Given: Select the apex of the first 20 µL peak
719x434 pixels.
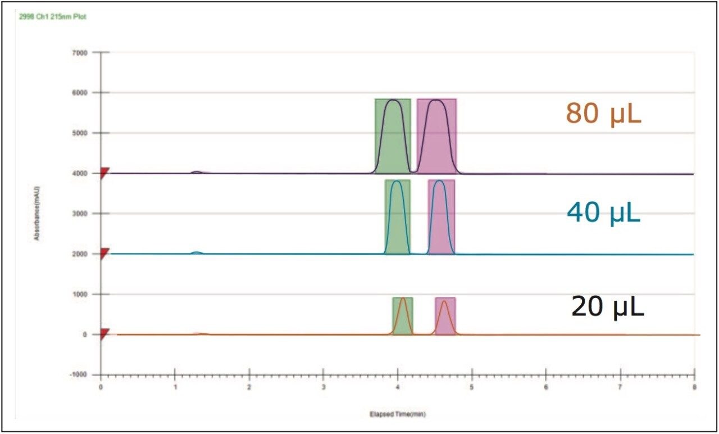Looking at the screenshot, I should point(403,298).
